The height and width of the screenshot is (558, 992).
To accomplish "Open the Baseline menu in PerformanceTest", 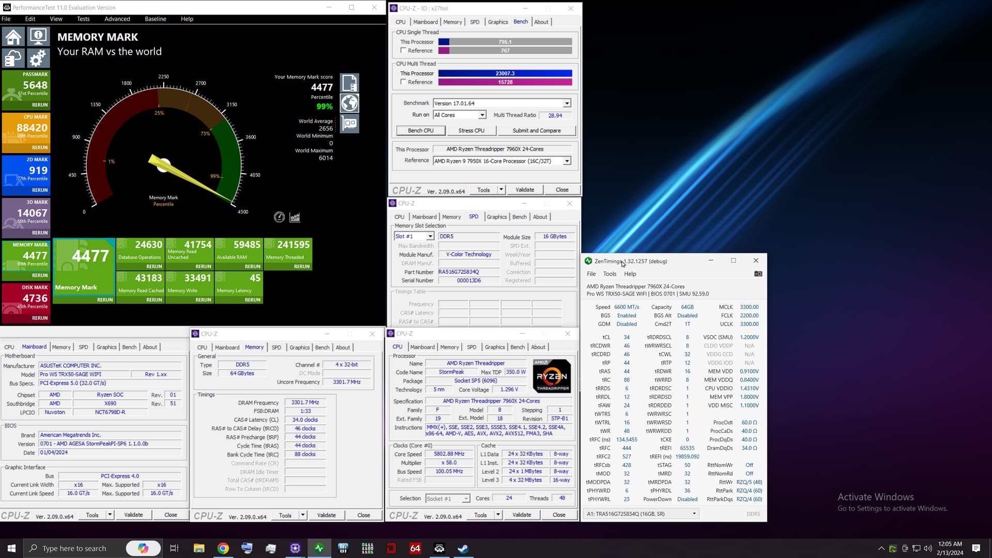I will coord(155,19).
